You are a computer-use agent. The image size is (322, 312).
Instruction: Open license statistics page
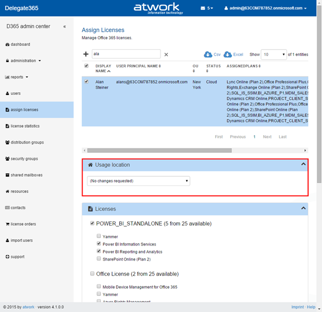25,126
